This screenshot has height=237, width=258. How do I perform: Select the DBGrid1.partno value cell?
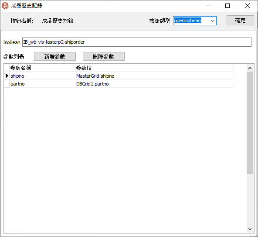pyautogui.click(x=154, y=84)
